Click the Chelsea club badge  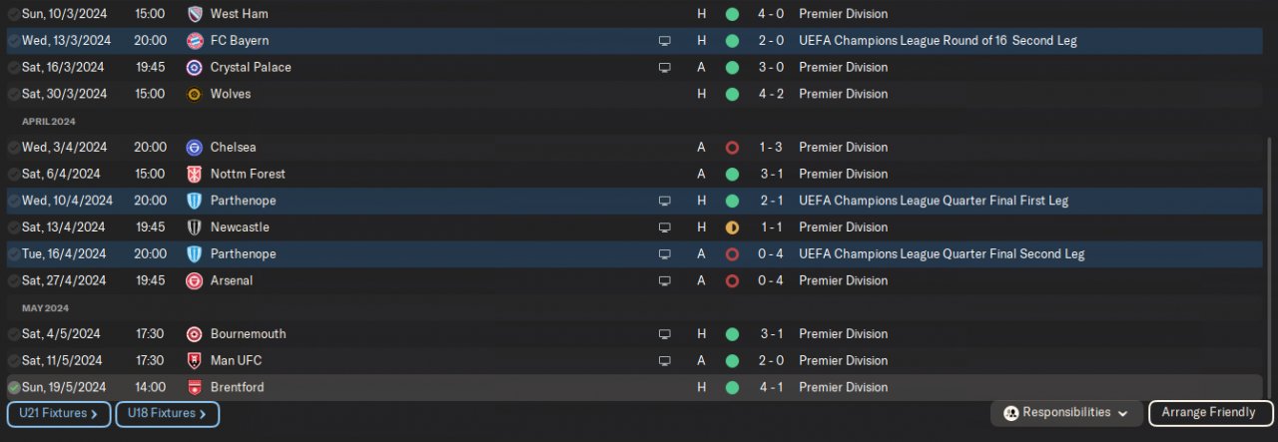(195, 148)
